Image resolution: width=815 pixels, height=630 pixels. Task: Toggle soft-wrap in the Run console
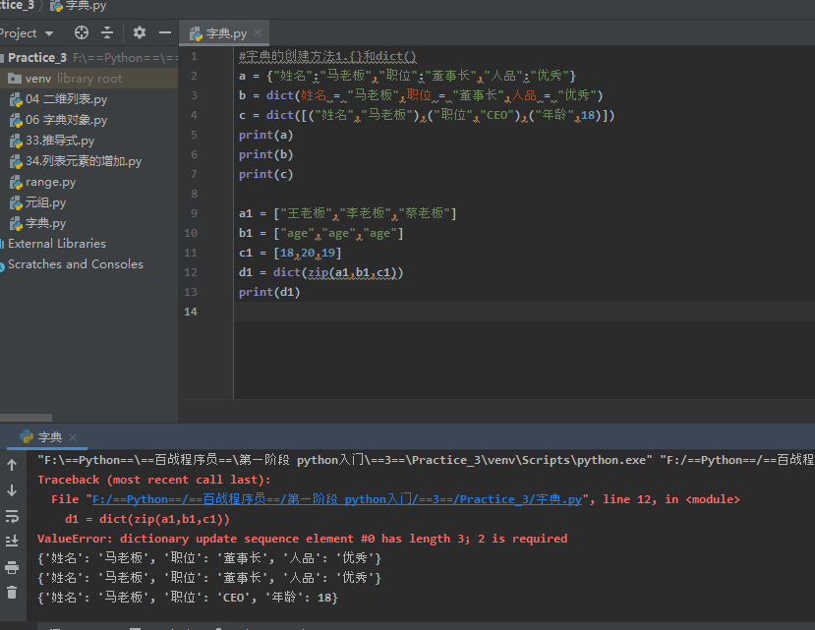tap(12, 516)
